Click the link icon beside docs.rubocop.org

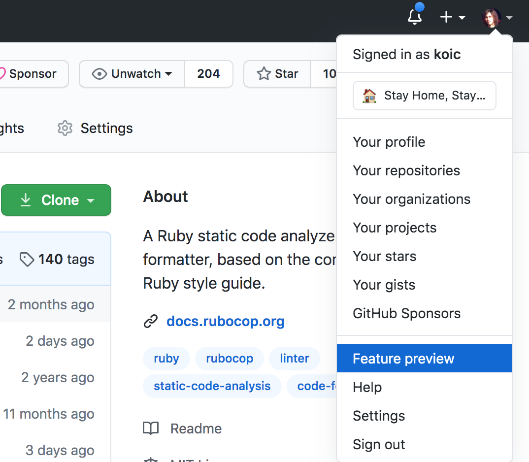[x=151, y=321]
